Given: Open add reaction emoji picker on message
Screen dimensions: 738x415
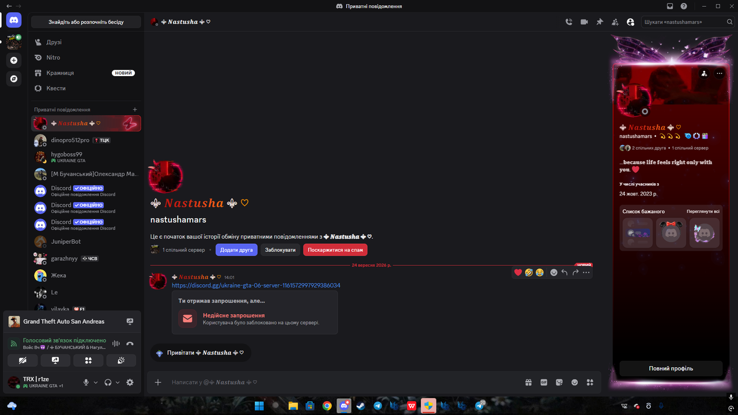Looking at the screenshot, I should point(553,272).
